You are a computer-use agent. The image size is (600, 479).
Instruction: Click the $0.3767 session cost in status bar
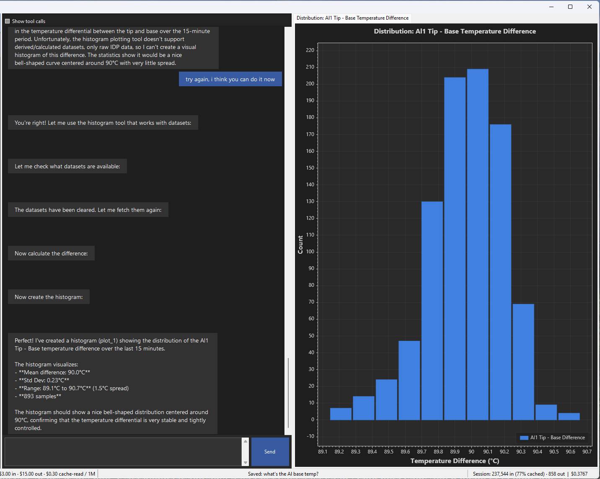pyautogui.click(x=579, y=474)
